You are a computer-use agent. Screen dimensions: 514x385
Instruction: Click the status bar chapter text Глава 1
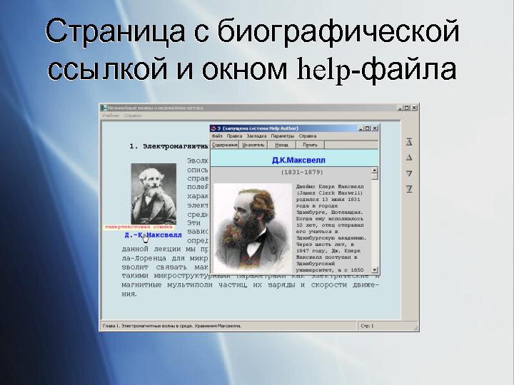[172, 326]
